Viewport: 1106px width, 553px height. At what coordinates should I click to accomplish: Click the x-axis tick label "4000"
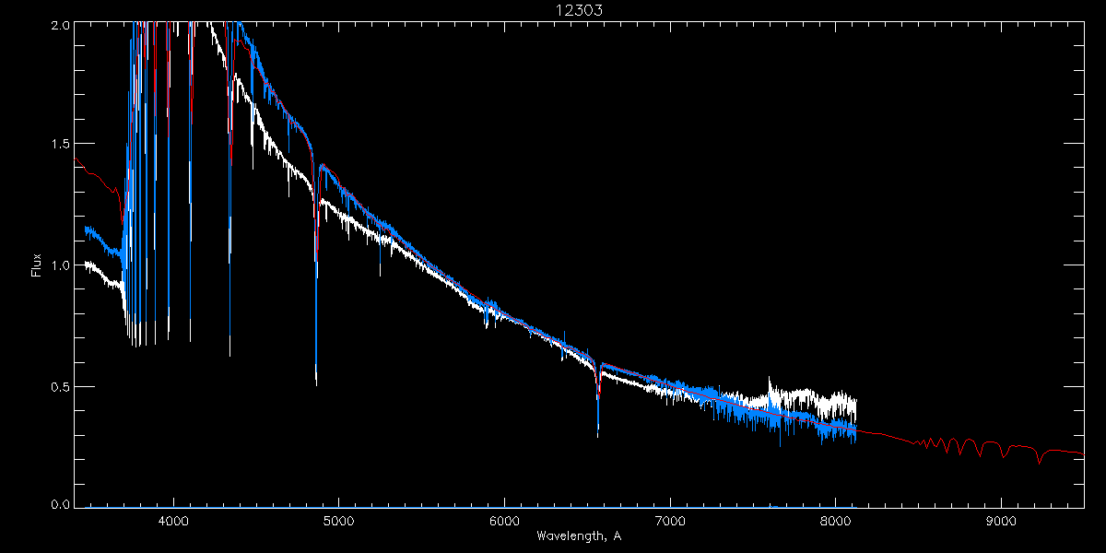(x=173, y=522)
